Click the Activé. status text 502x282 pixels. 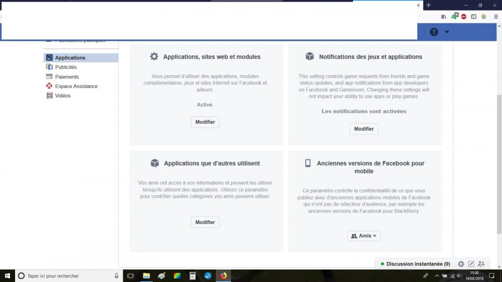coord(205,105)
